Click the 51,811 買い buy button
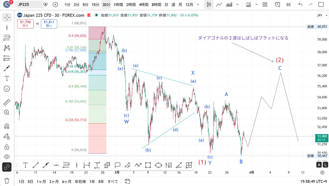 pyautogui.click(x=49, y=24)
